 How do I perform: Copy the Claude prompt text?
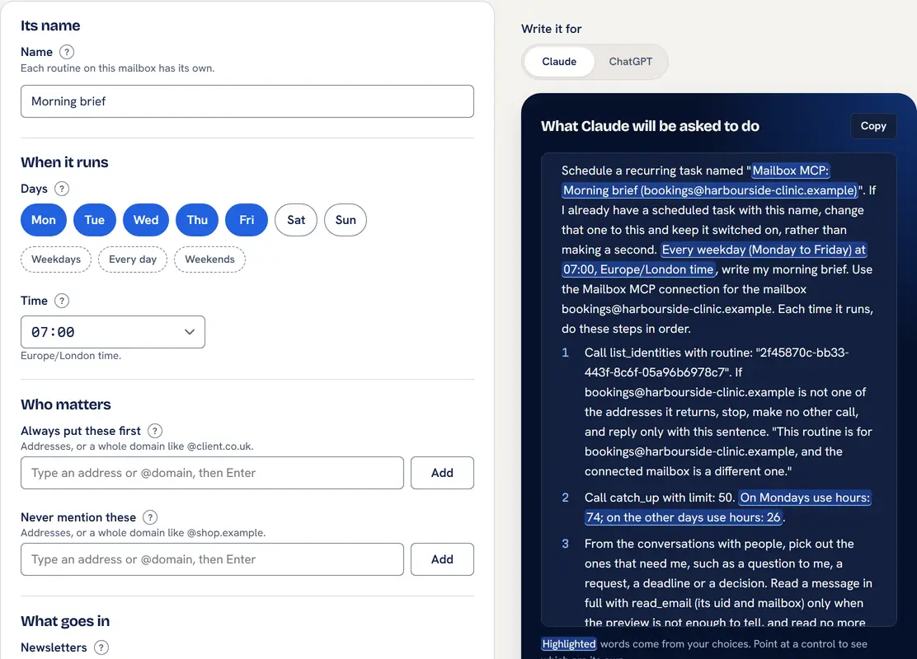(873, 126)
